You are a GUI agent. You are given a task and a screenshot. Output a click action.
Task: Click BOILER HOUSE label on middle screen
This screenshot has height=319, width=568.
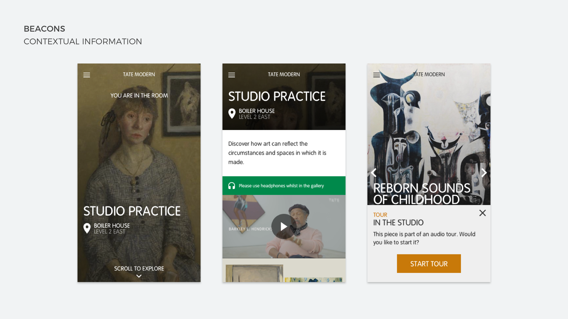(257, 111)
